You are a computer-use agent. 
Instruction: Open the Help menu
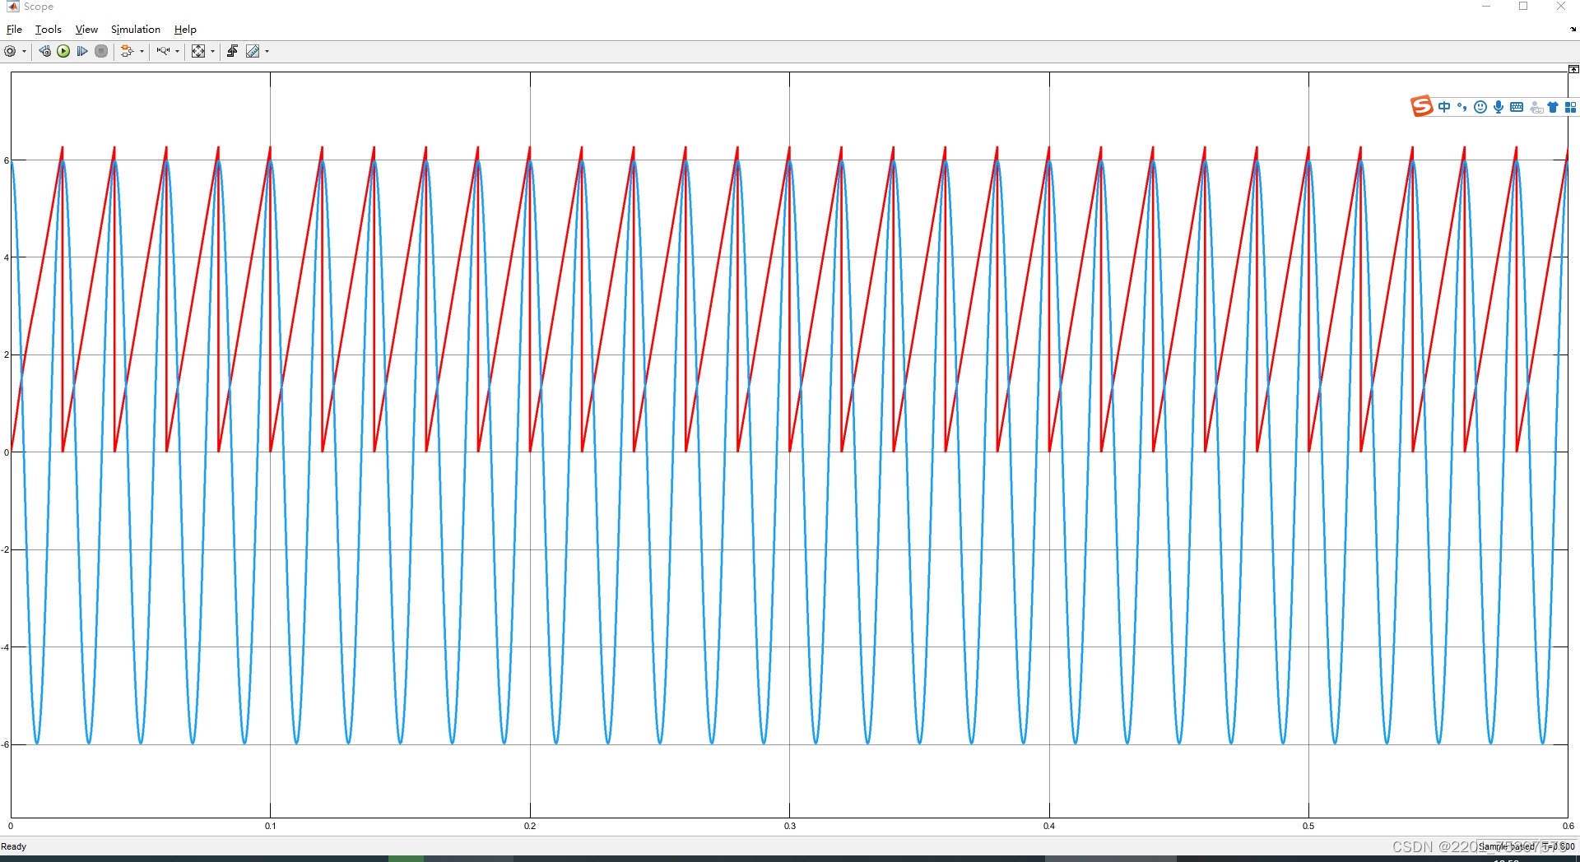185,30
